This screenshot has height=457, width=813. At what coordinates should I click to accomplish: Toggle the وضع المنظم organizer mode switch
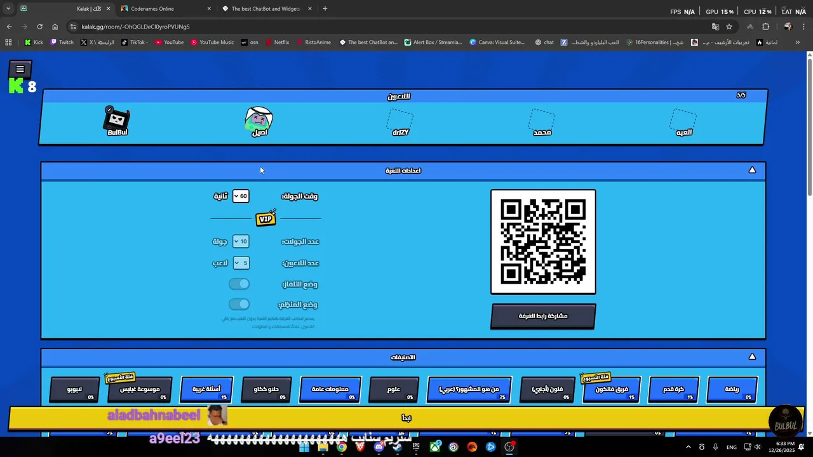click(239, 304)
